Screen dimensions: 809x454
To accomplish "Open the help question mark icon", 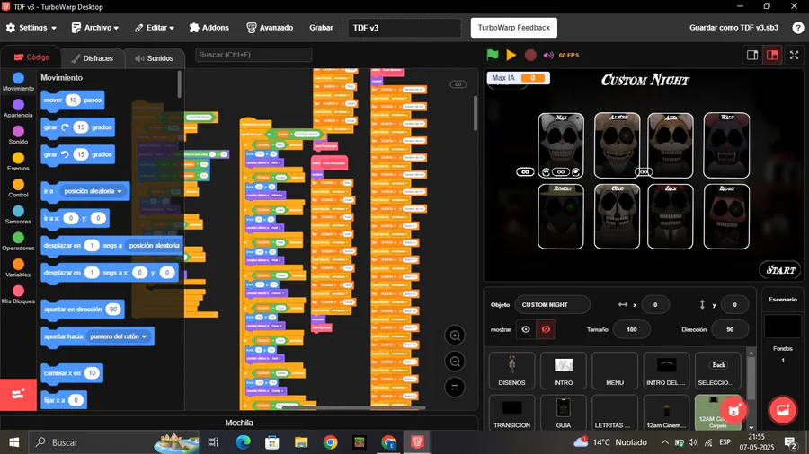I will 797,28.
